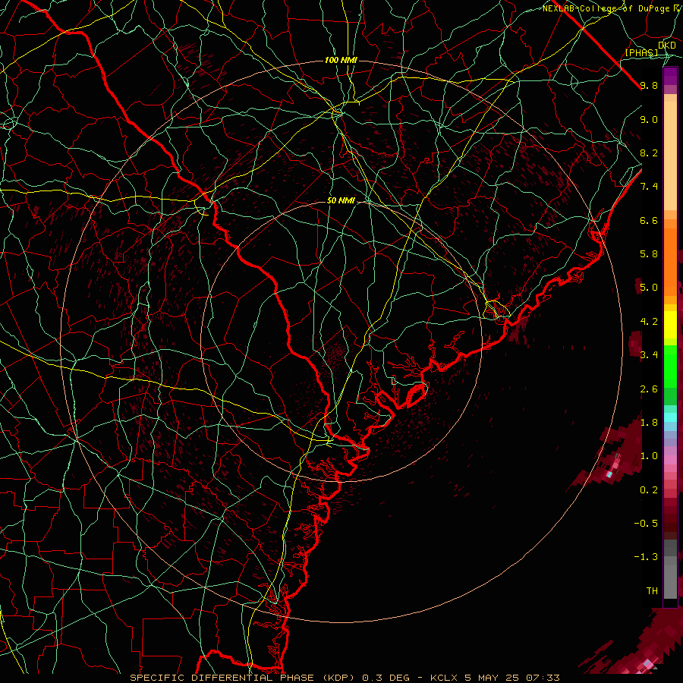This screenshot has width=683, height=683.
Task: Click the 5.0 color scale value
Action: click(x=649, y=288)
